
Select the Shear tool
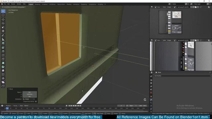click(3, 82)
